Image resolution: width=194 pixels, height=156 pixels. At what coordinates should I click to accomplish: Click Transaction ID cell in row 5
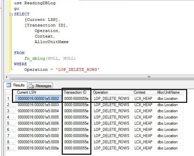tap(77, 123)
